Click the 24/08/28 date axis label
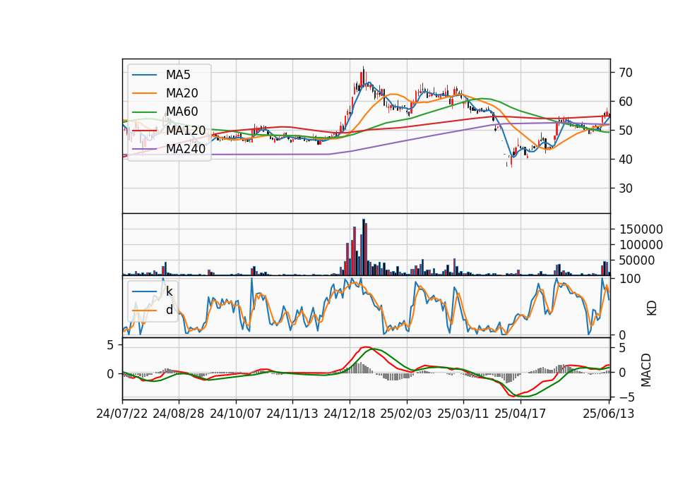The height and width of the screenshot is (487, 678). (x=179, y=414)
